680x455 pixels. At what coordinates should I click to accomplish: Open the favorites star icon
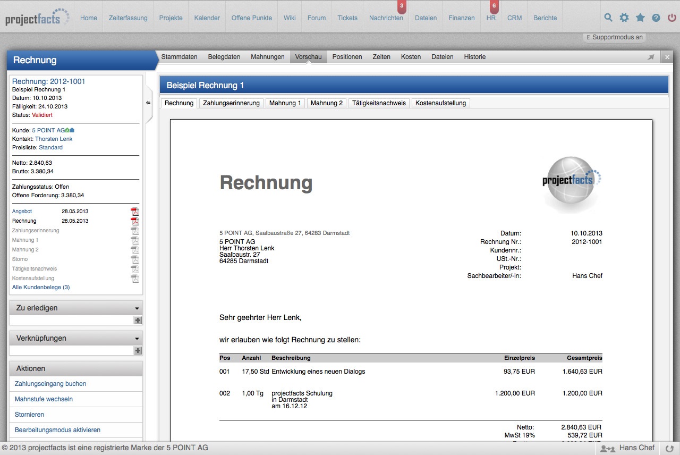tap(640, 18)
